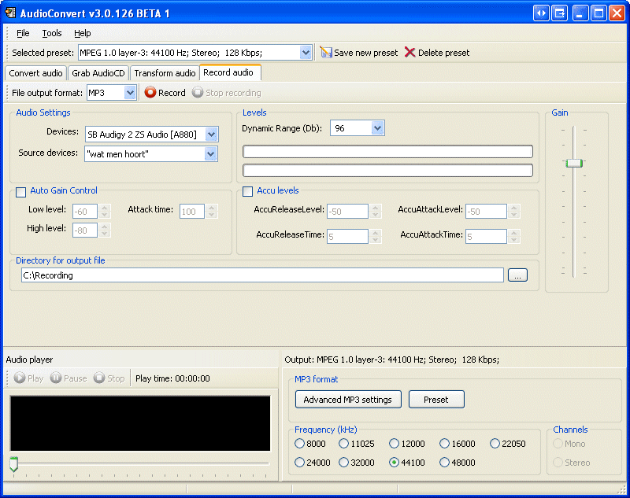Screen dimensions: 630x498
Task: Click the title bar button next to minimize
Action: 560,13
